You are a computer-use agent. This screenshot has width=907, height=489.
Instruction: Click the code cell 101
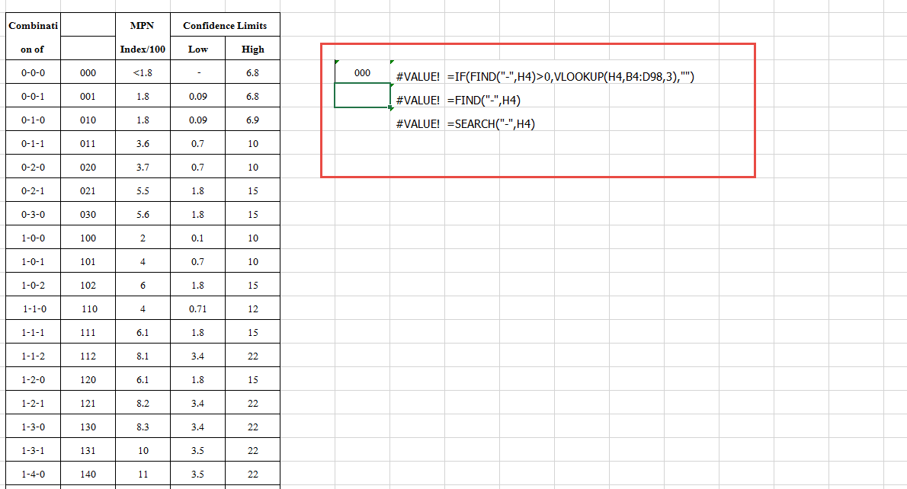click(x=88, y=262)
